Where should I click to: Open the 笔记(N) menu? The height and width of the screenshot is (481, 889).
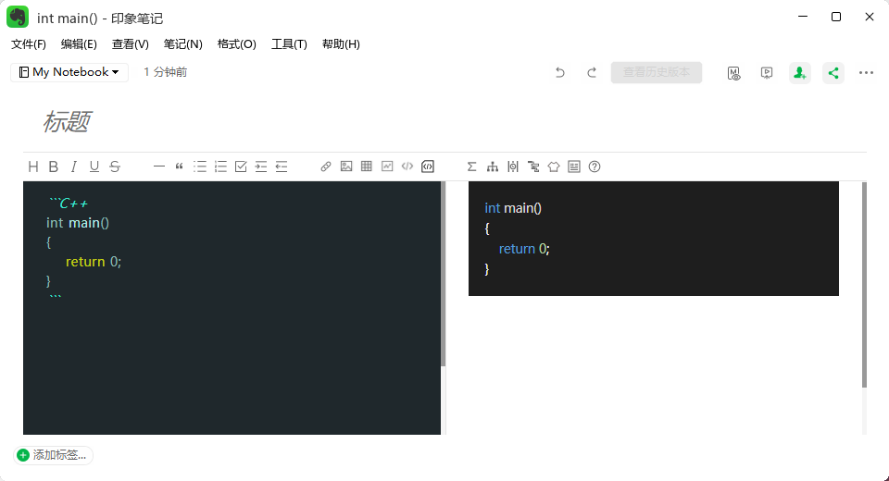click(183, 44)
